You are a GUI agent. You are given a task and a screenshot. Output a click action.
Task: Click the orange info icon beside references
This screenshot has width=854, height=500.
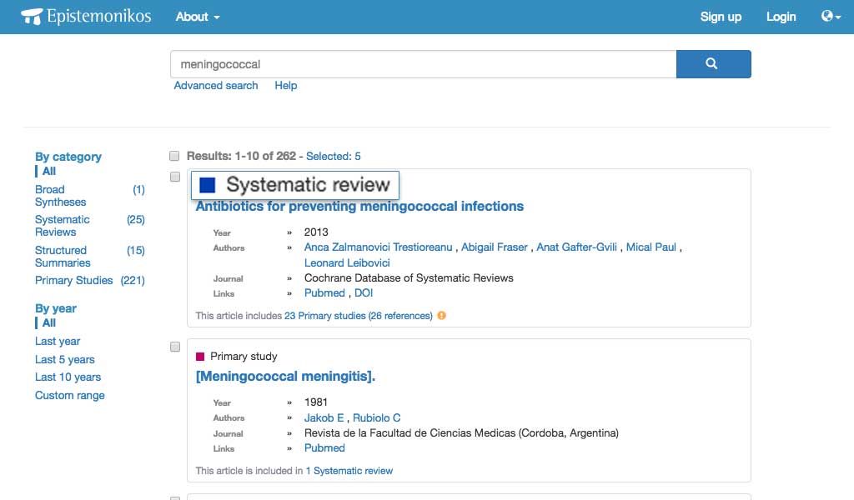442,316
